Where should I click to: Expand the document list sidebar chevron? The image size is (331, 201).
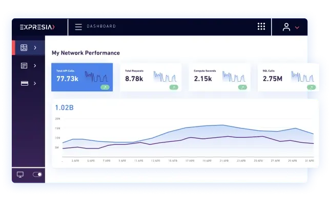click(35, 66)
